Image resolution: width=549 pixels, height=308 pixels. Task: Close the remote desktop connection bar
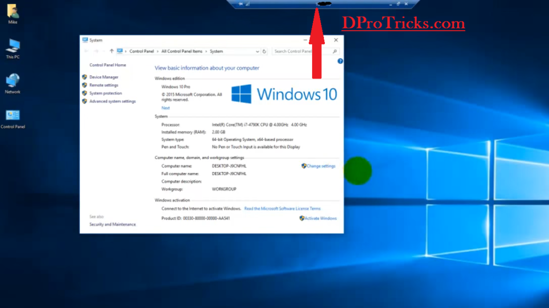(x=406, y=4)
